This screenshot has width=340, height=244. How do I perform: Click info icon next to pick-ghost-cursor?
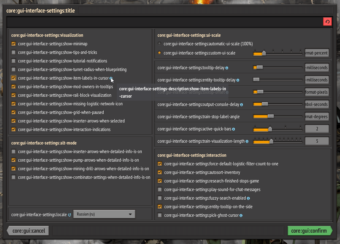click(241, 216)
